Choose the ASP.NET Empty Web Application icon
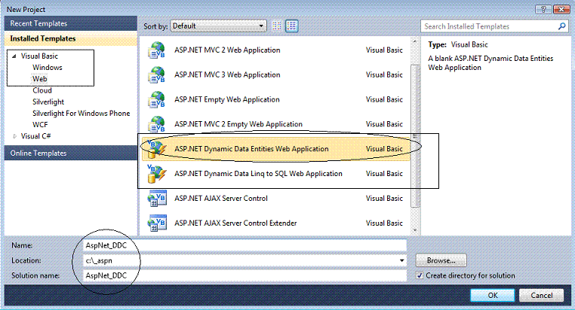 (157, 100)
